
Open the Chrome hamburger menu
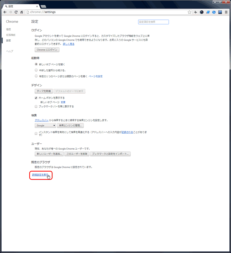click(x=226, y=12)
